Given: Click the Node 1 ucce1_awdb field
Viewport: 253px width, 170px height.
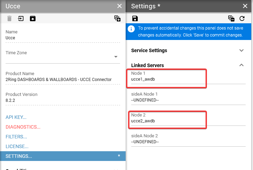Looking at the screenshot, I should click(x=168, y=79).
